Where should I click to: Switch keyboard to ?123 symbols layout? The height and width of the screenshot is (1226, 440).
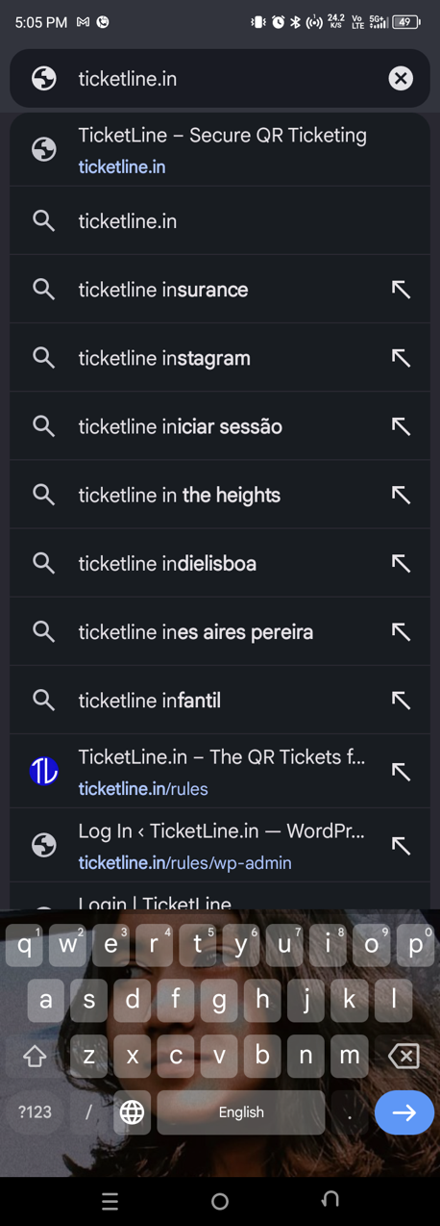tap(35, 1112)
